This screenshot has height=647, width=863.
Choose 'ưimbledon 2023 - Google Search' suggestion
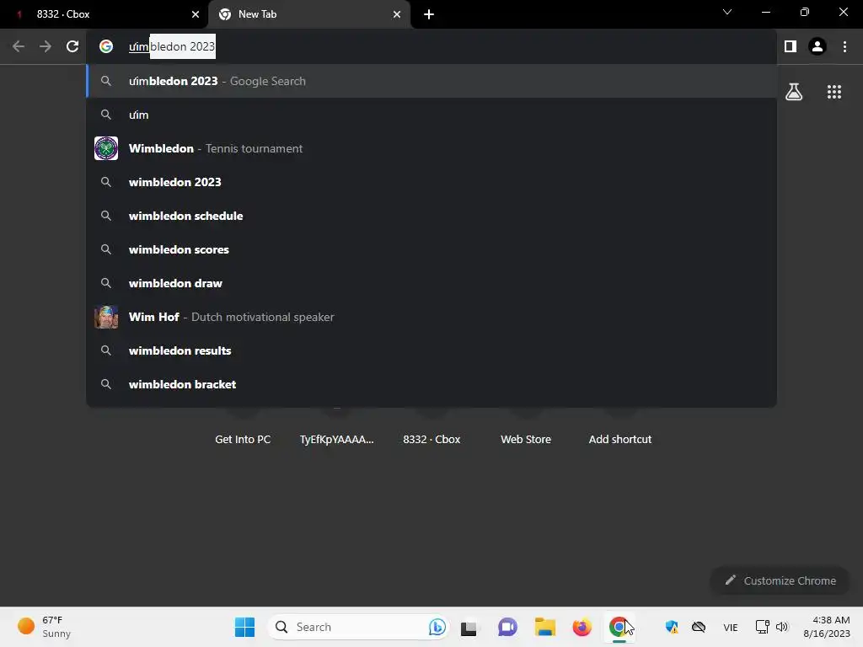431,81
